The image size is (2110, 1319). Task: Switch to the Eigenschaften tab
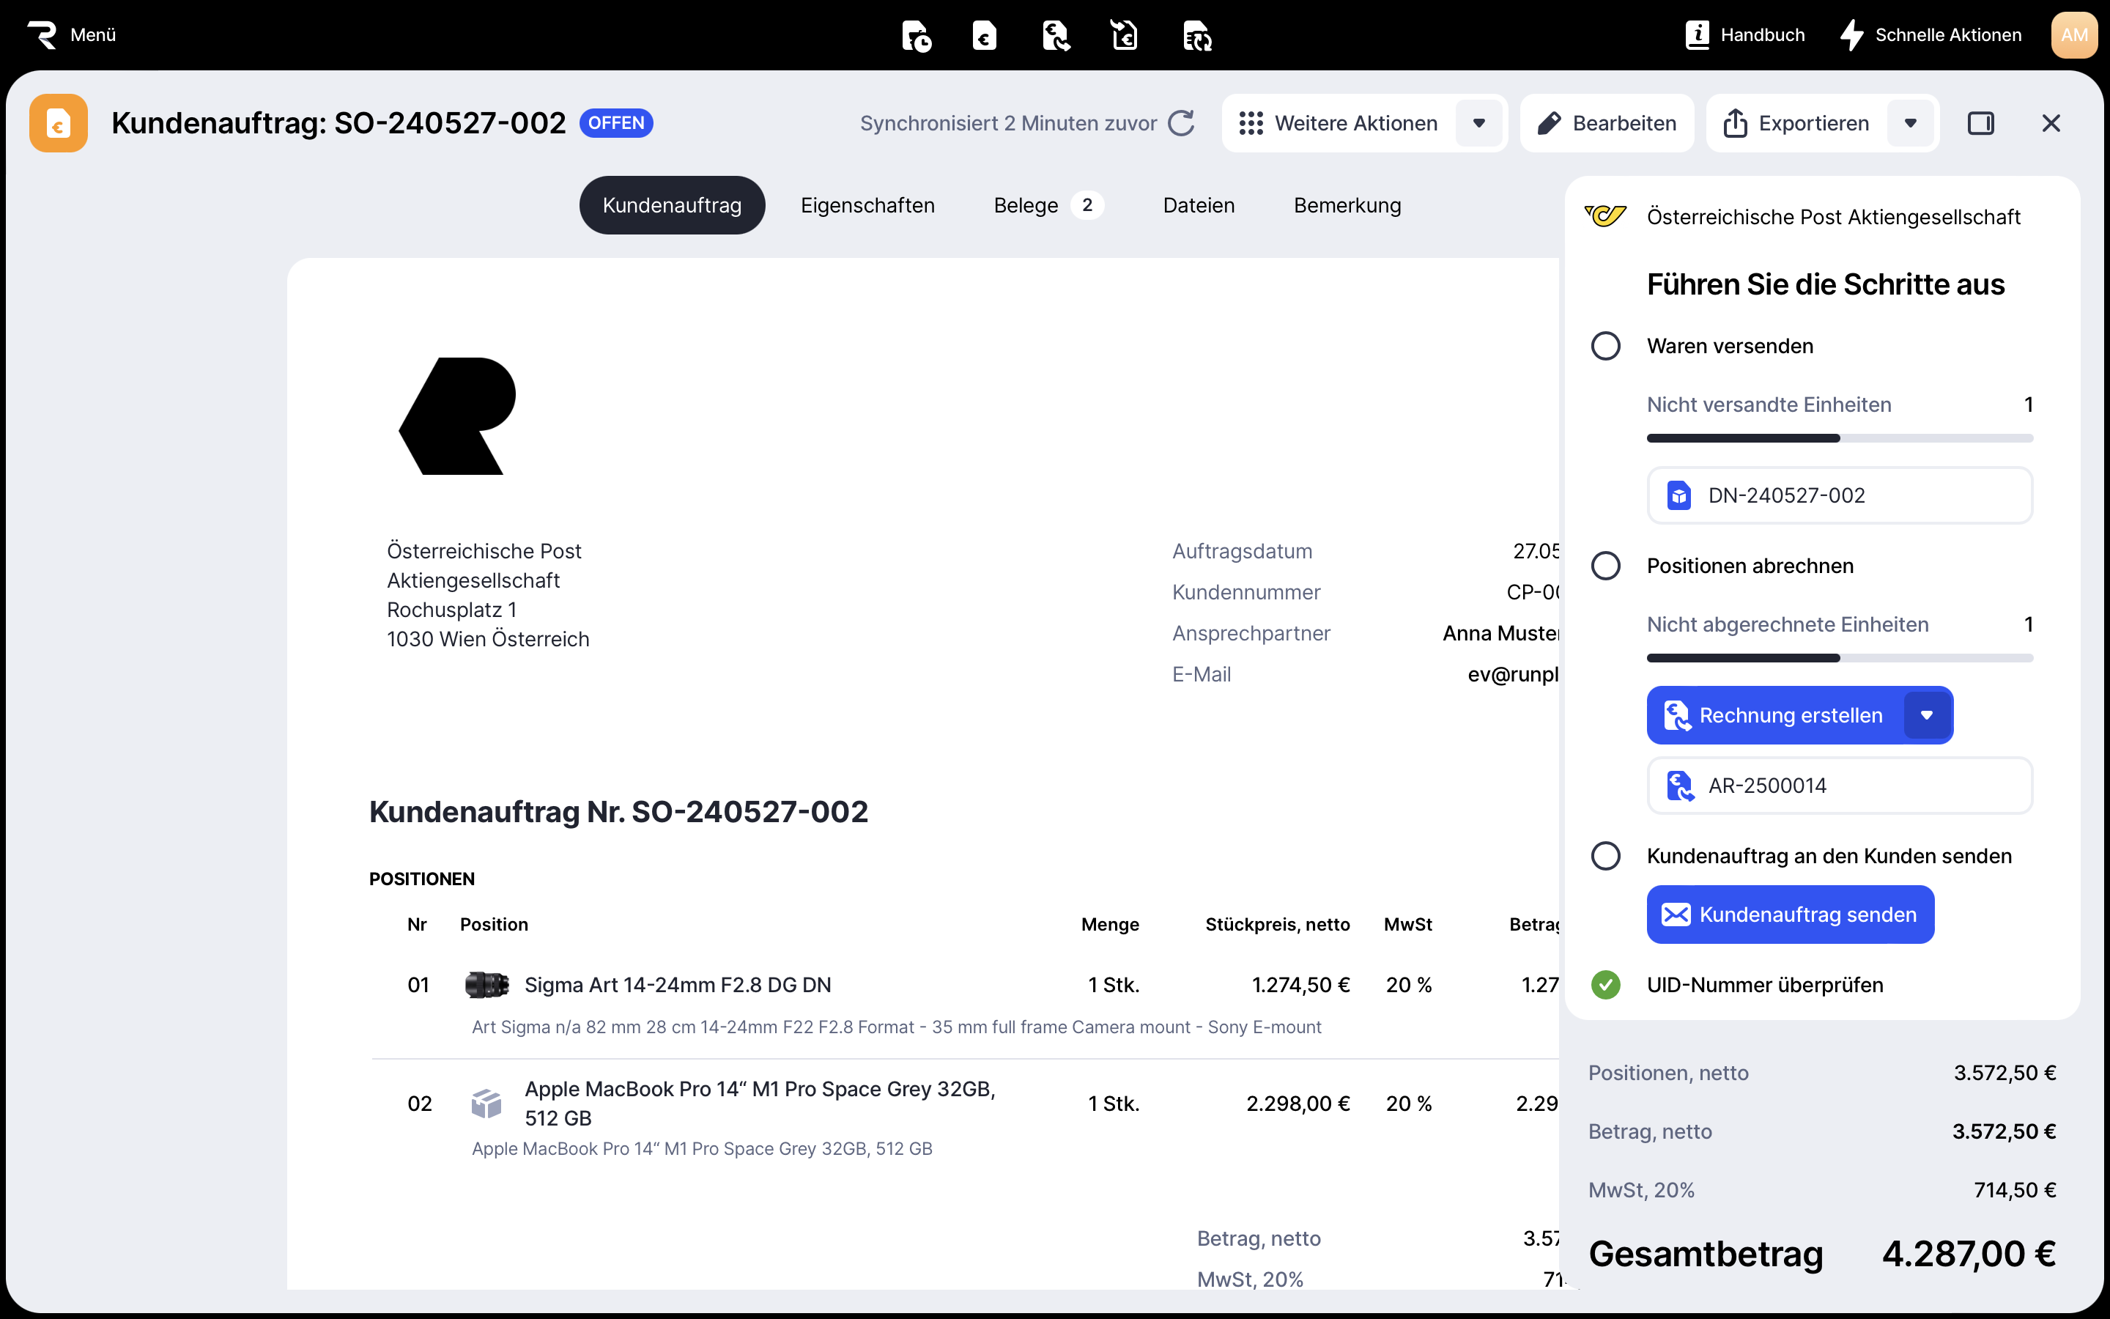(867, 205)
